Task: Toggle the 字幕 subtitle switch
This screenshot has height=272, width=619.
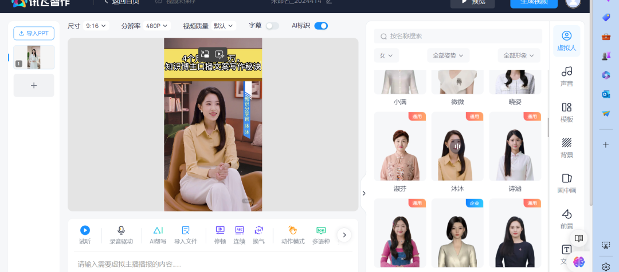Action: 272,26
